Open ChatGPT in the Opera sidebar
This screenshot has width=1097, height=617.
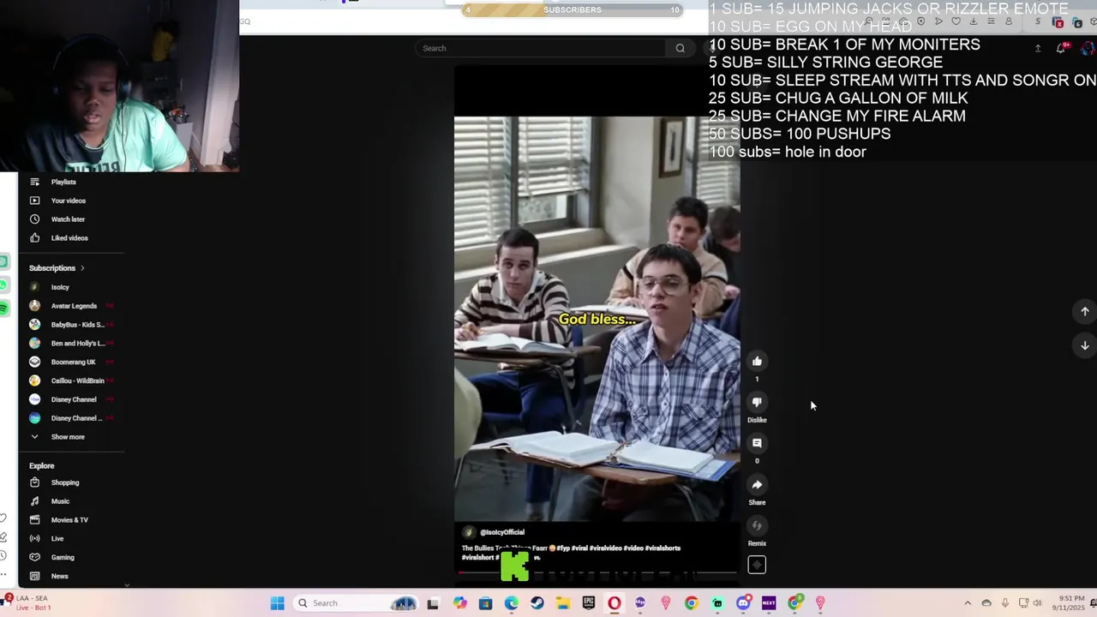[3, 261]
